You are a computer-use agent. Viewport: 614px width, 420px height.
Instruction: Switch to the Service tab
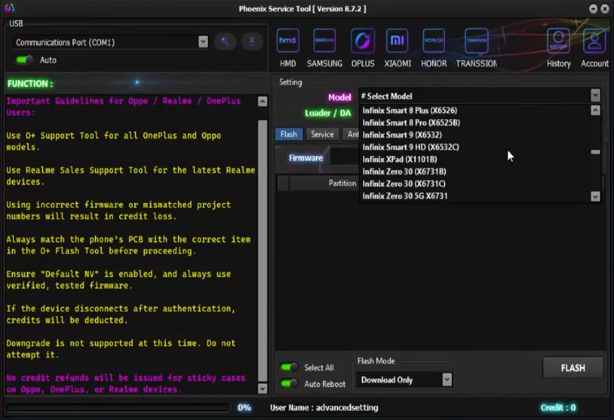[322, 134]
